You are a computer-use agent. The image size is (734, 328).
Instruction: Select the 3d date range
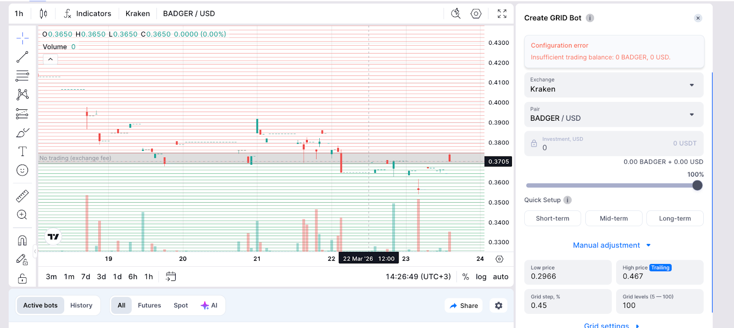pos(101,277)
